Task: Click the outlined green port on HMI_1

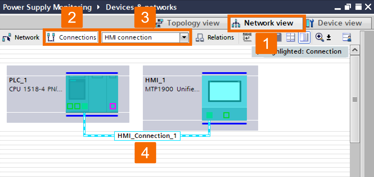Action: tap(226, 115)
